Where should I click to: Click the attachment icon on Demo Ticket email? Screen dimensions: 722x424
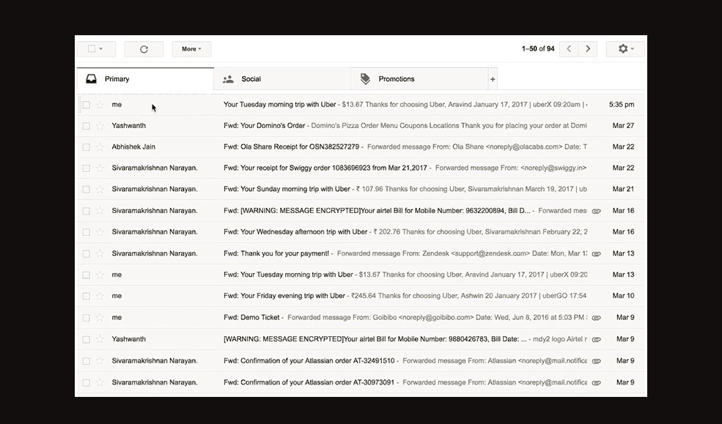point(596,318)
